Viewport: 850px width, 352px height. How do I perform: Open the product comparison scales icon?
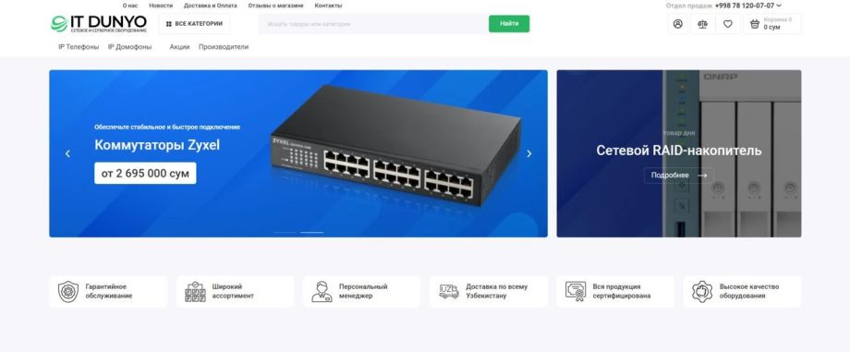coord(702,24)
